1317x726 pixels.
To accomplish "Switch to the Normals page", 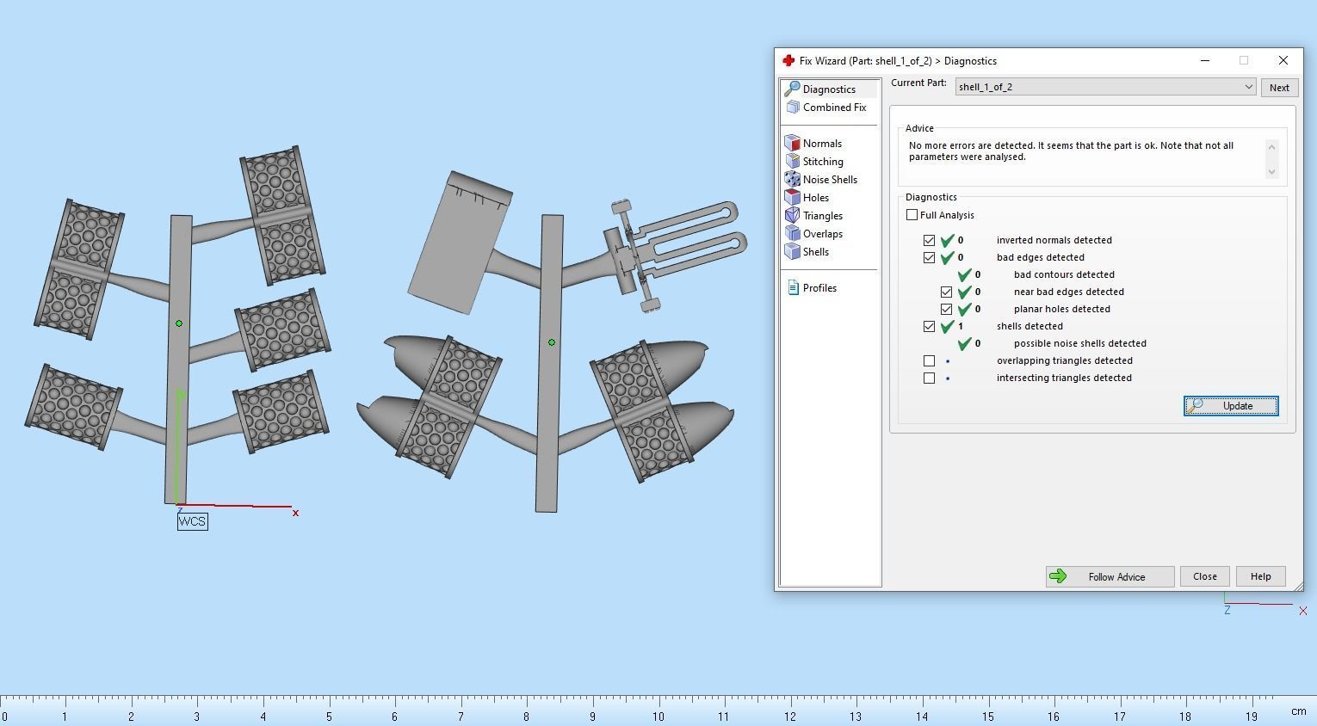I will tap(822, 144).
